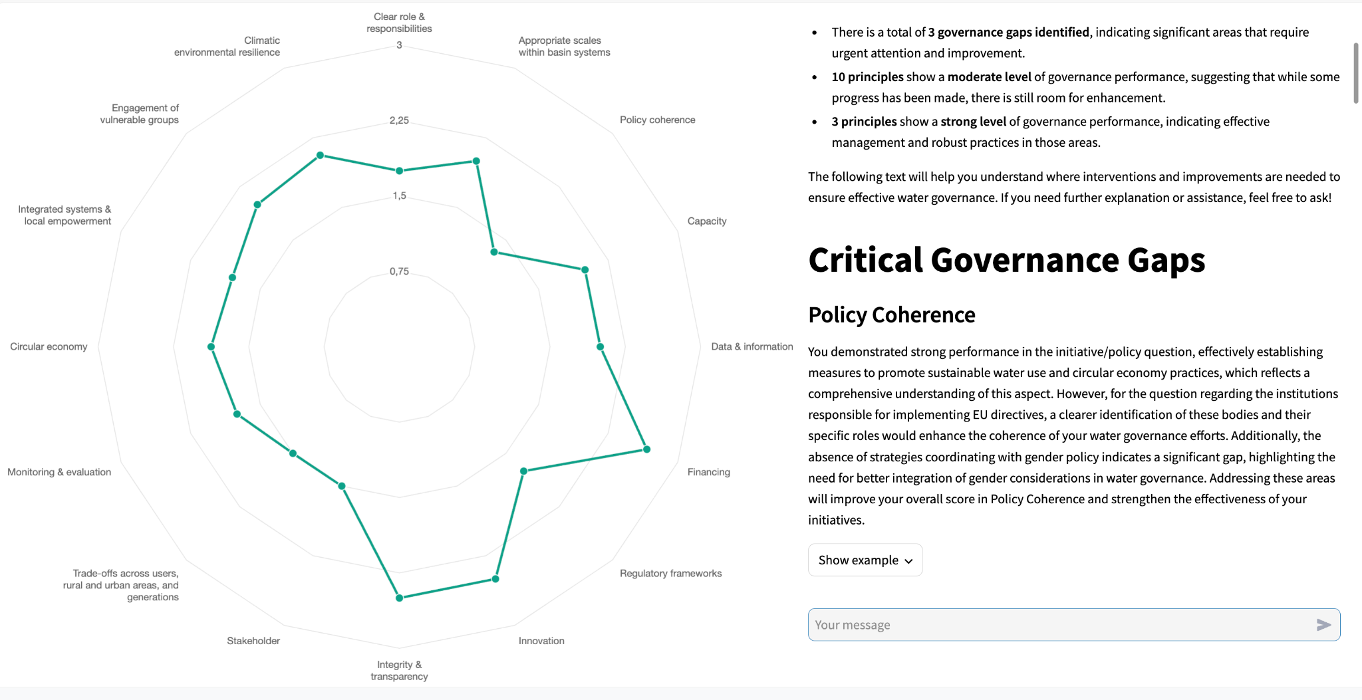
Task: Select the Financing data point on radar chart
Action: tap(646, 449)
